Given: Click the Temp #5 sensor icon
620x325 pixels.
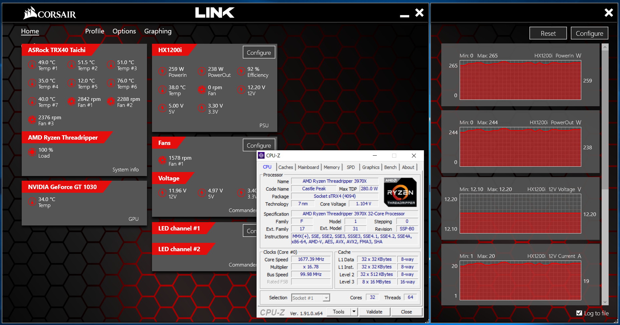Looking at the screenshot, I should point(71,83).
